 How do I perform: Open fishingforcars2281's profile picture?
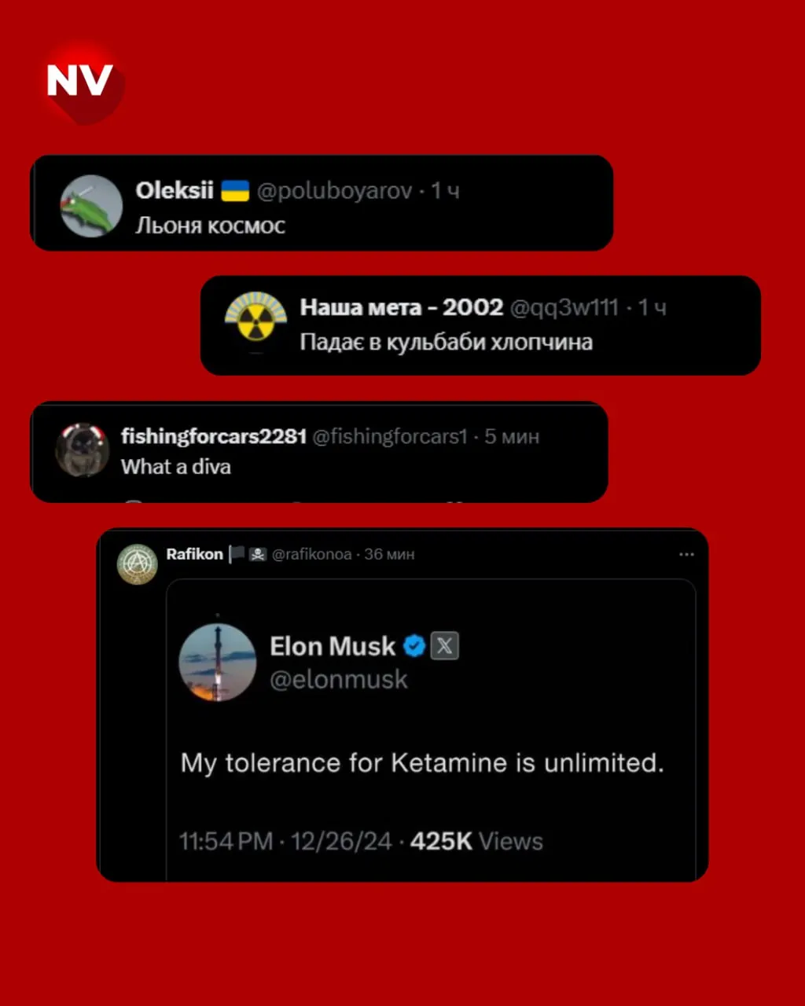[82, 450]
